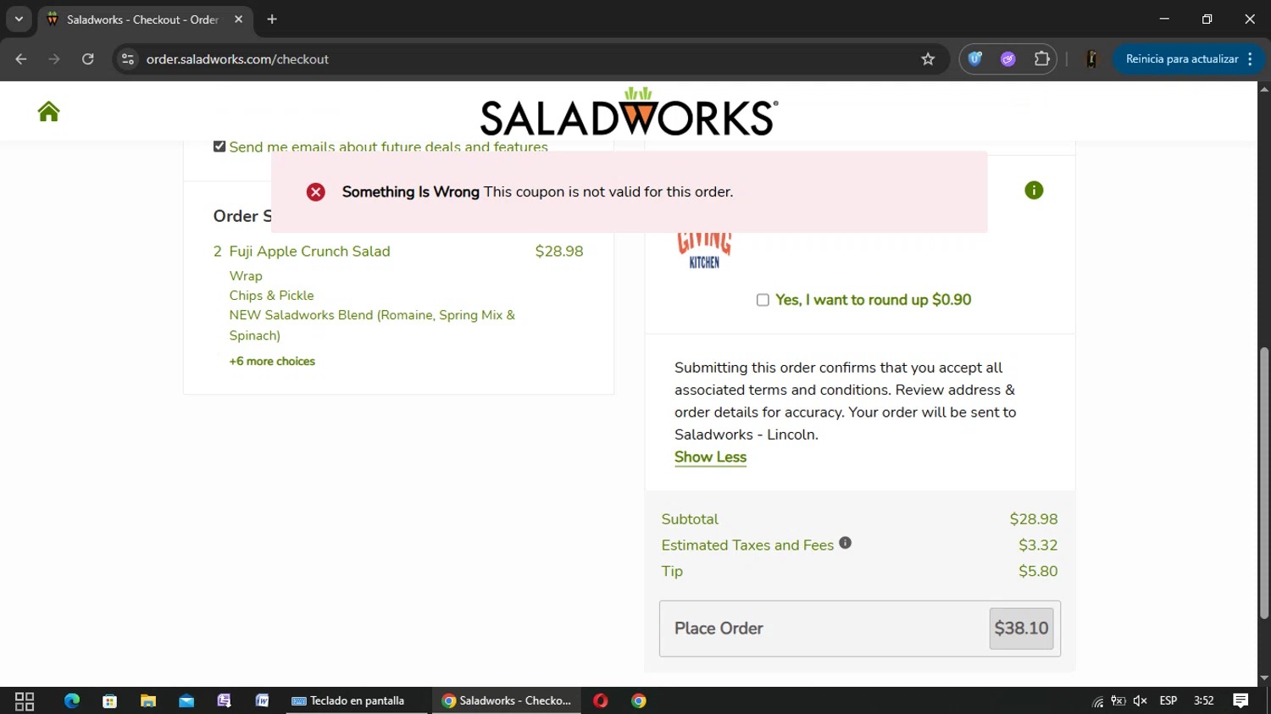Viewport: 1271px width, 714px height.
Task: Go to Saladworks home via house icon
Action: [48, 111]
